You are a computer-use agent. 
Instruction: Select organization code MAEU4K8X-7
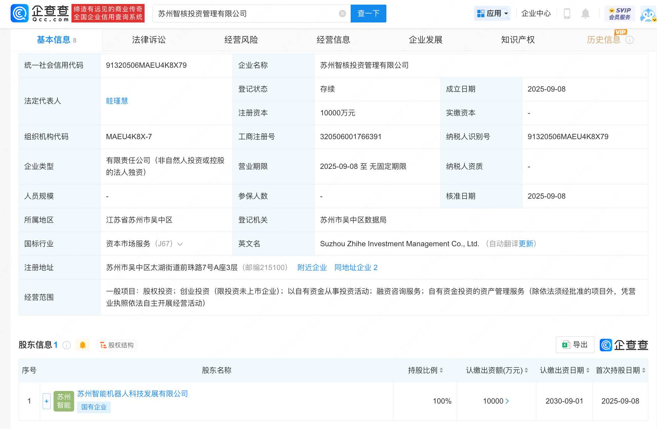pos(129,137)
